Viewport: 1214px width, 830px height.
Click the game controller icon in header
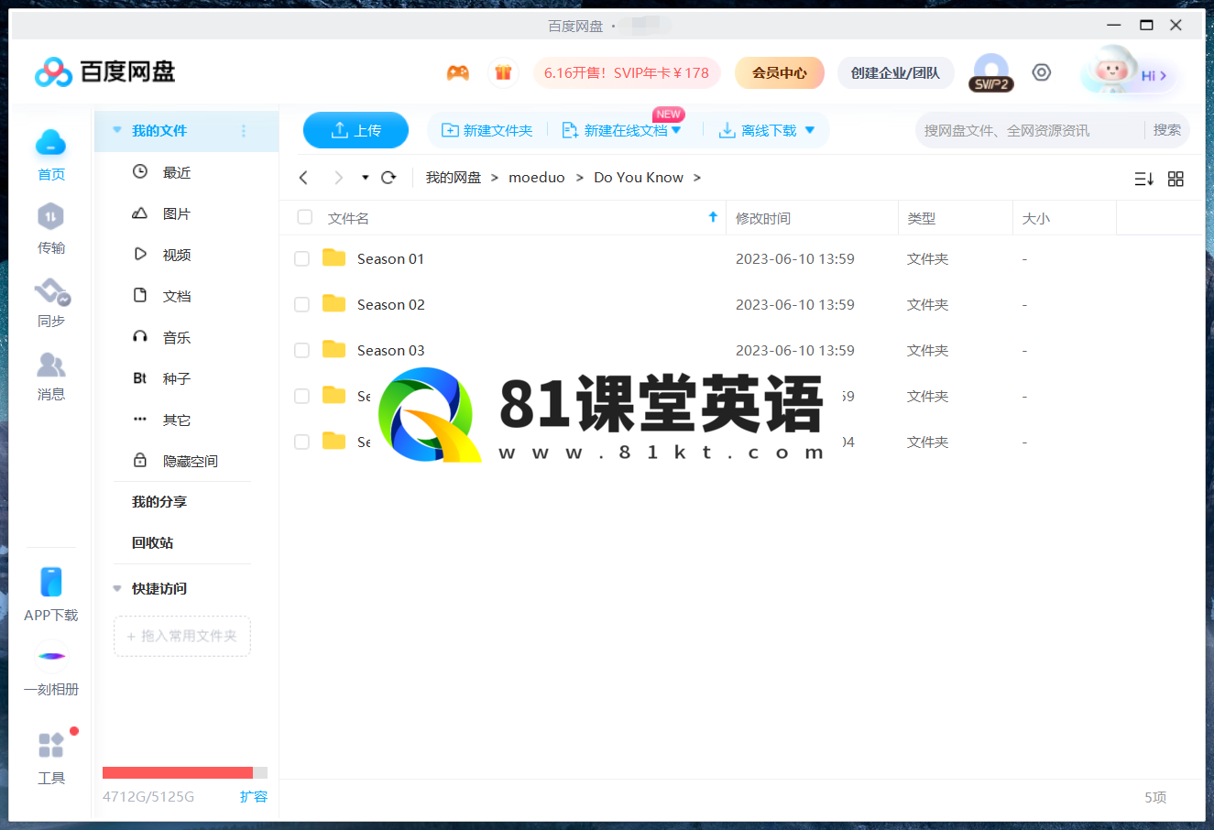[458, 72]
